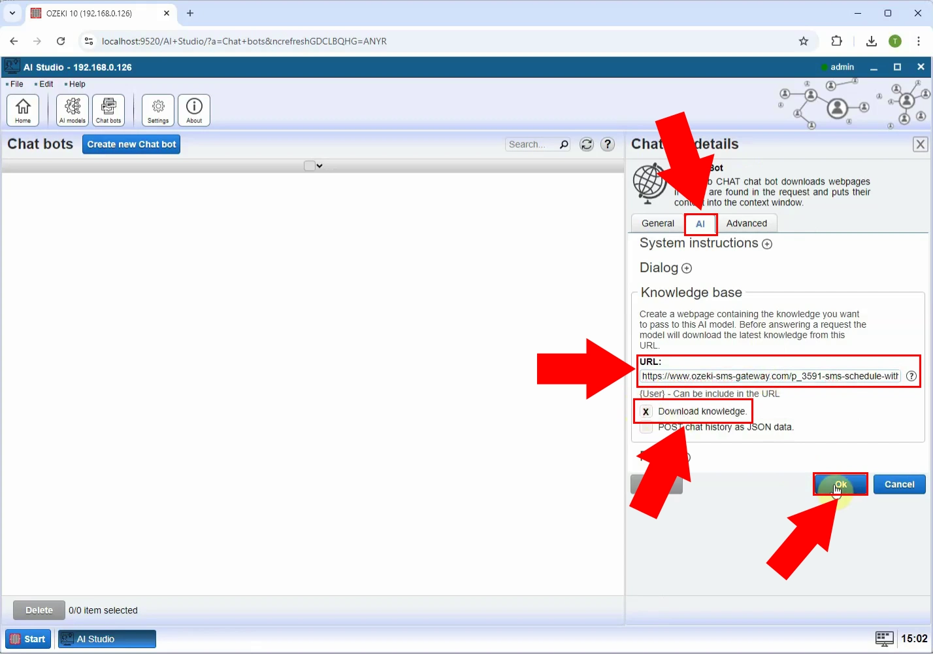The height and width of the screenshot is (654, 933).
Task: Open the browser extensions icon
Action: tap(837, 41)
